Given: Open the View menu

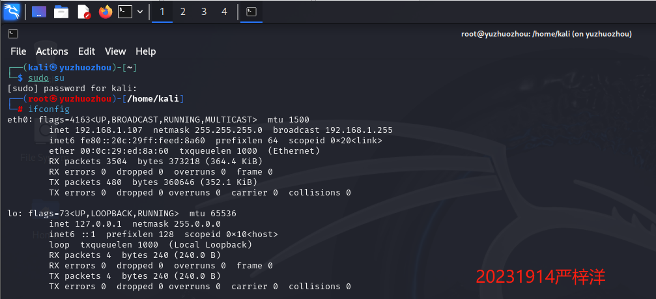Looking at the screenshot, I should point(115,51).
